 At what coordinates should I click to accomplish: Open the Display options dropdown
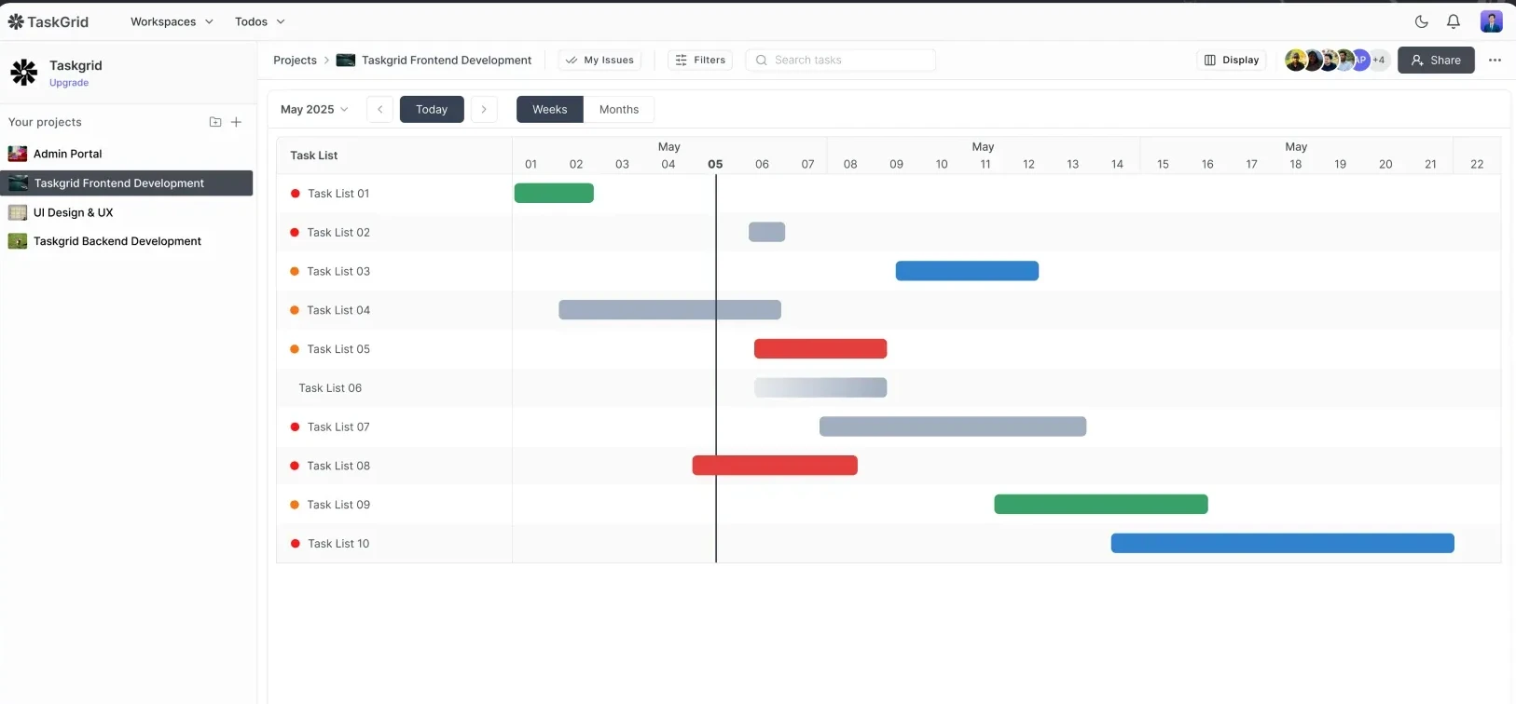pos(1232,60)
